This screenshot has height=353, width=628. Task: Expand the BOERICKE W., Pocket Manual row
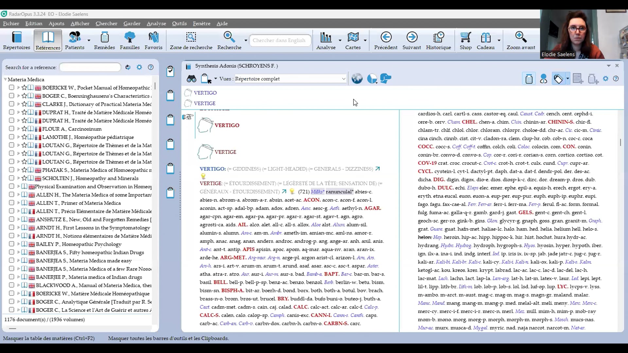(x=18, y=88)
